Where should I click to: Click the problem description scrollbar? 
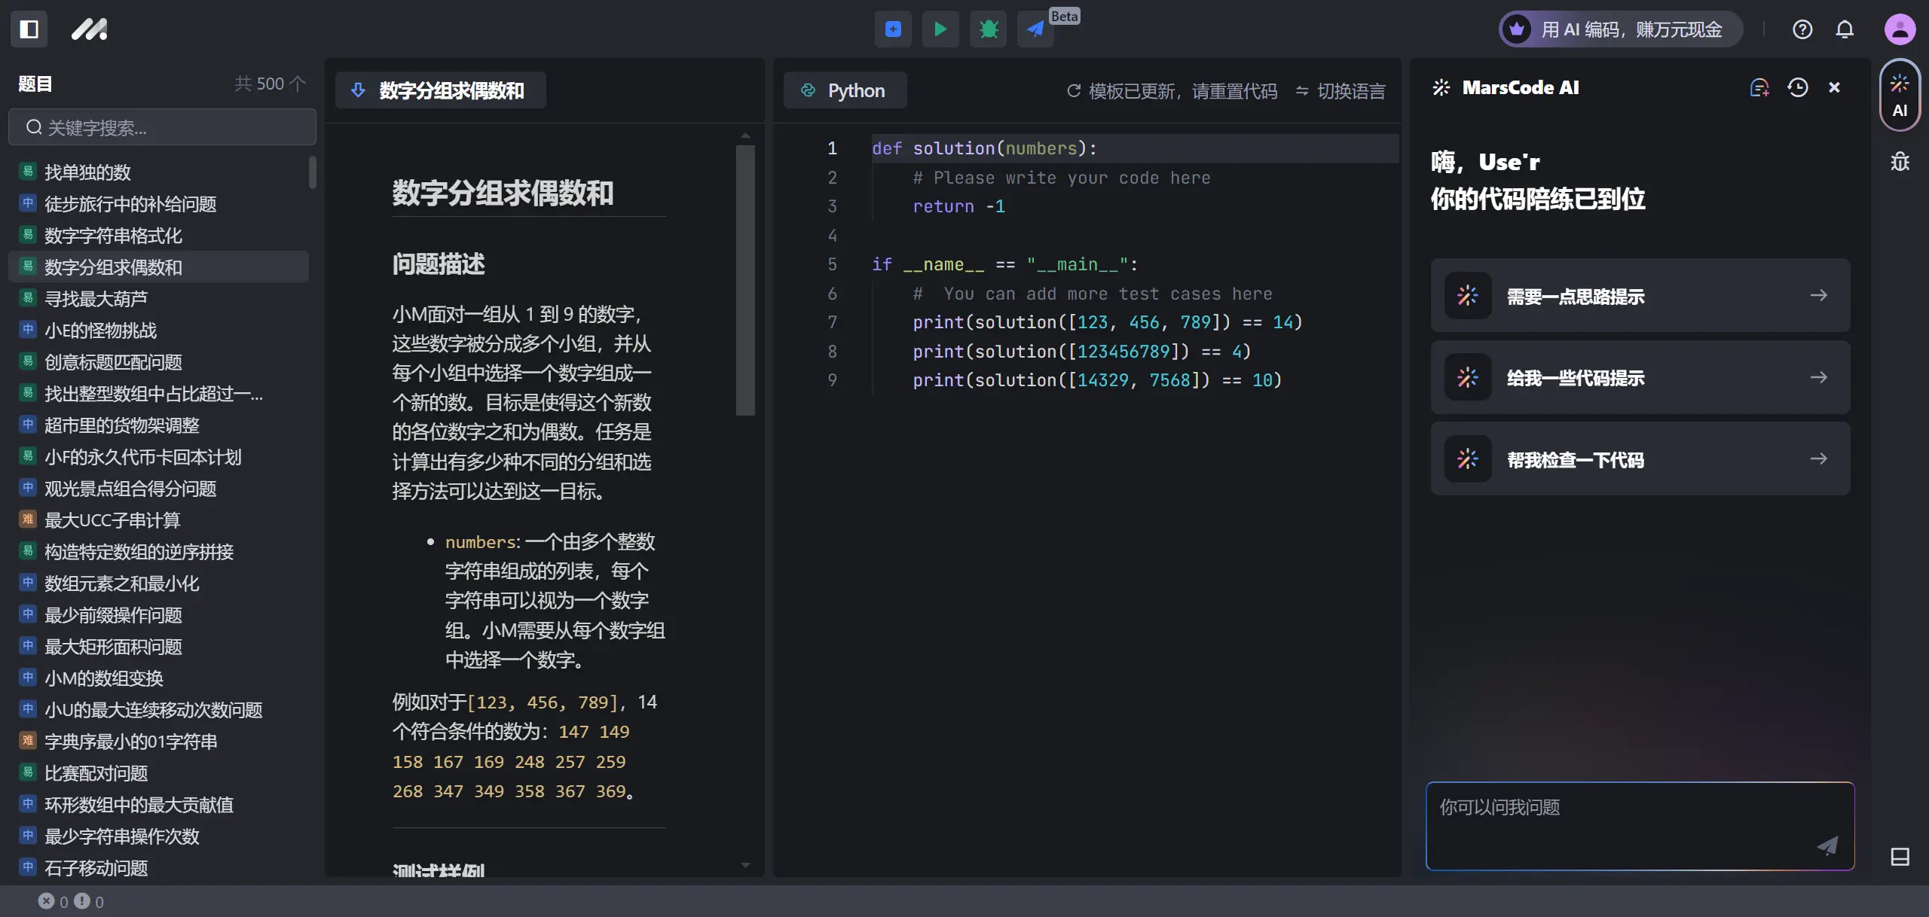[745, 280]
